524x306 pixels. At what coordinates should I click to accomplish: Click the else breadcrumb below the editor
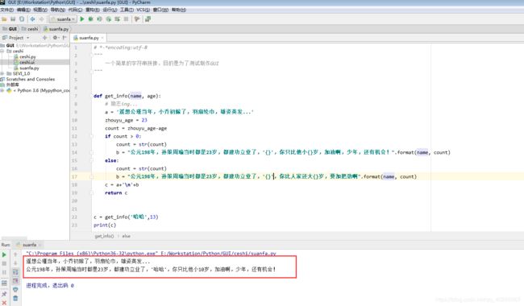127,236
